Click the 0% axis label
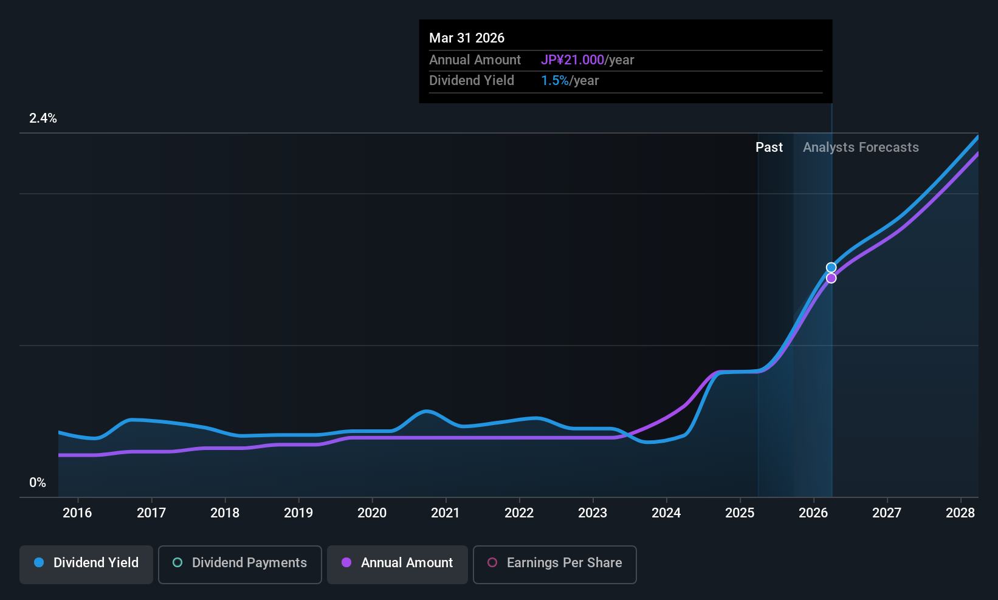Screen dimensions: 998x600 [x=38, y=482]
